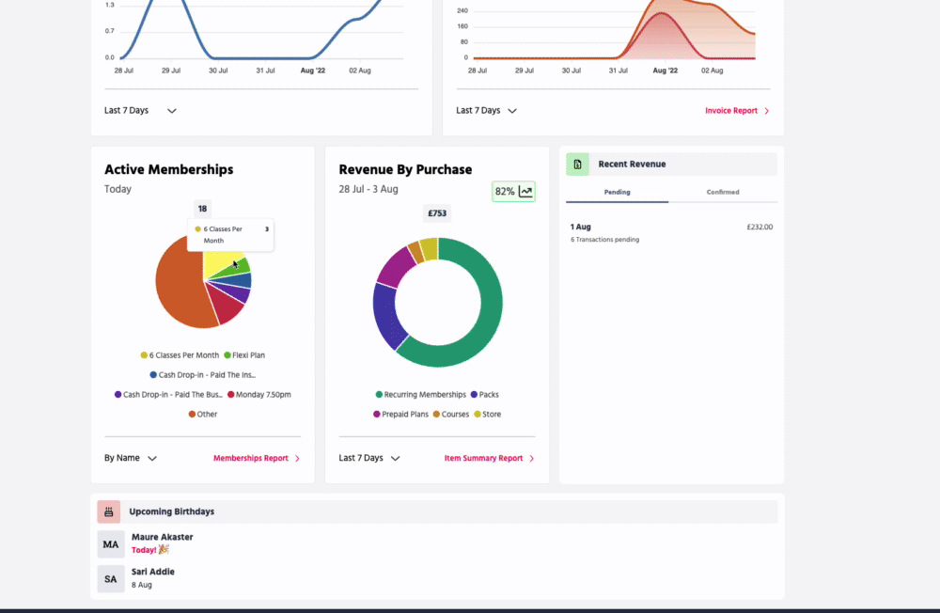Viewport: 940px width, 613px height.
Task: Select the 1 Aug pending transactions row
Action: click(670, 232)
